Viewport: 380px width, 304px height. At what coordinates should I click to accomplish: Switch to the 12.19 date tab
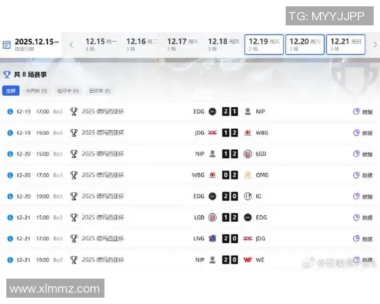(x=262, y=44)
